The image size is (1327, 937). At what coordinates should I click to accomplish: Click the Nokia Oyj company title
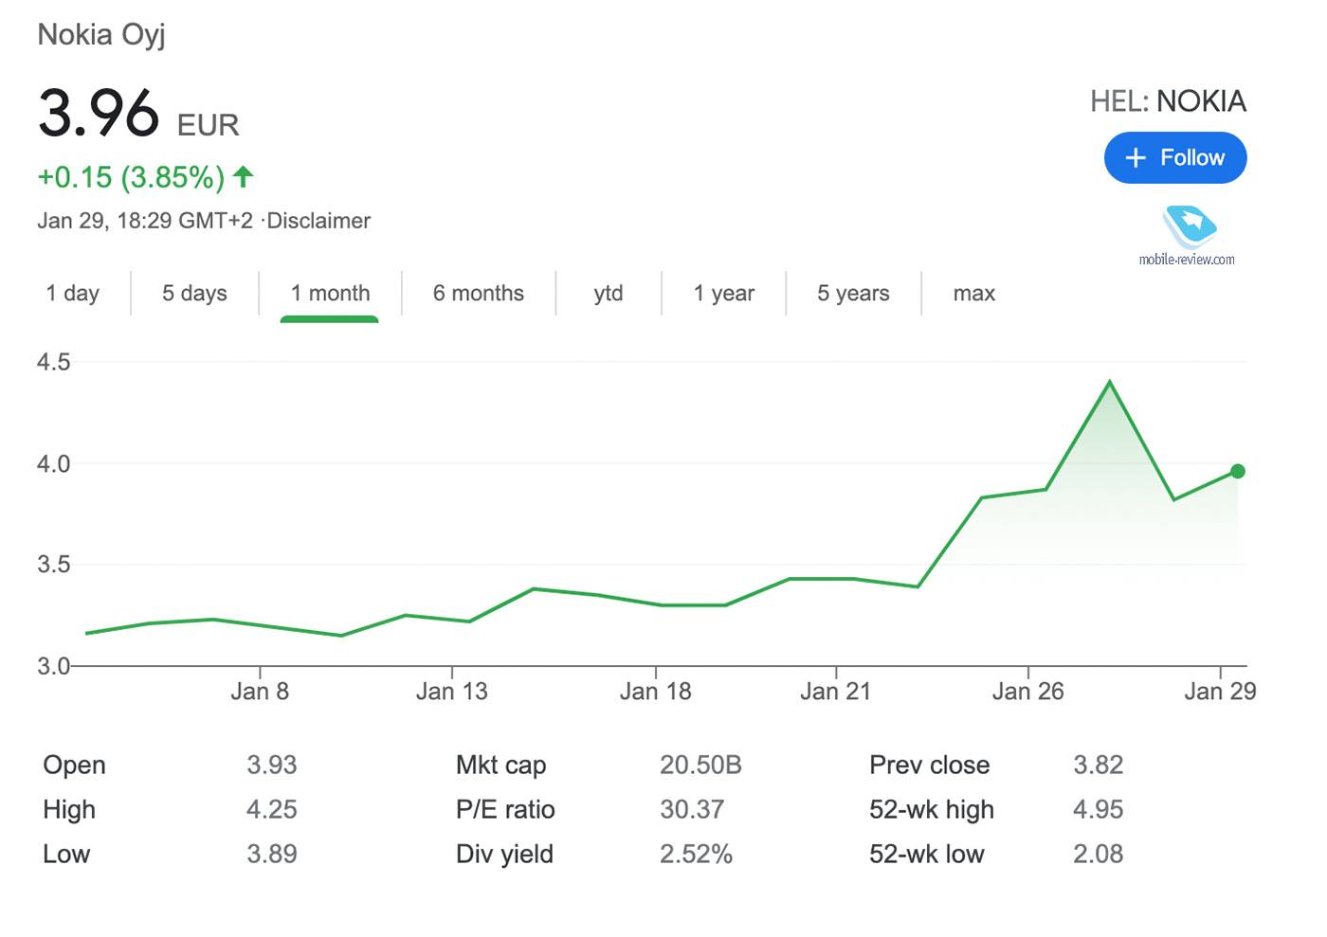[101, 35]
